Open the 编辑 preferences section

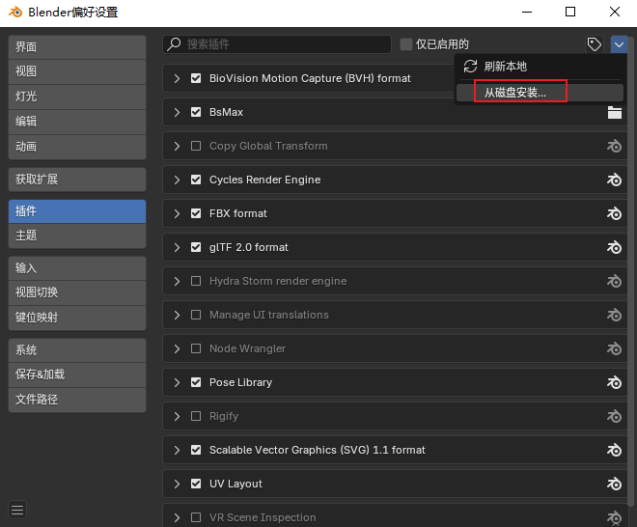click(x=77, y=122)
